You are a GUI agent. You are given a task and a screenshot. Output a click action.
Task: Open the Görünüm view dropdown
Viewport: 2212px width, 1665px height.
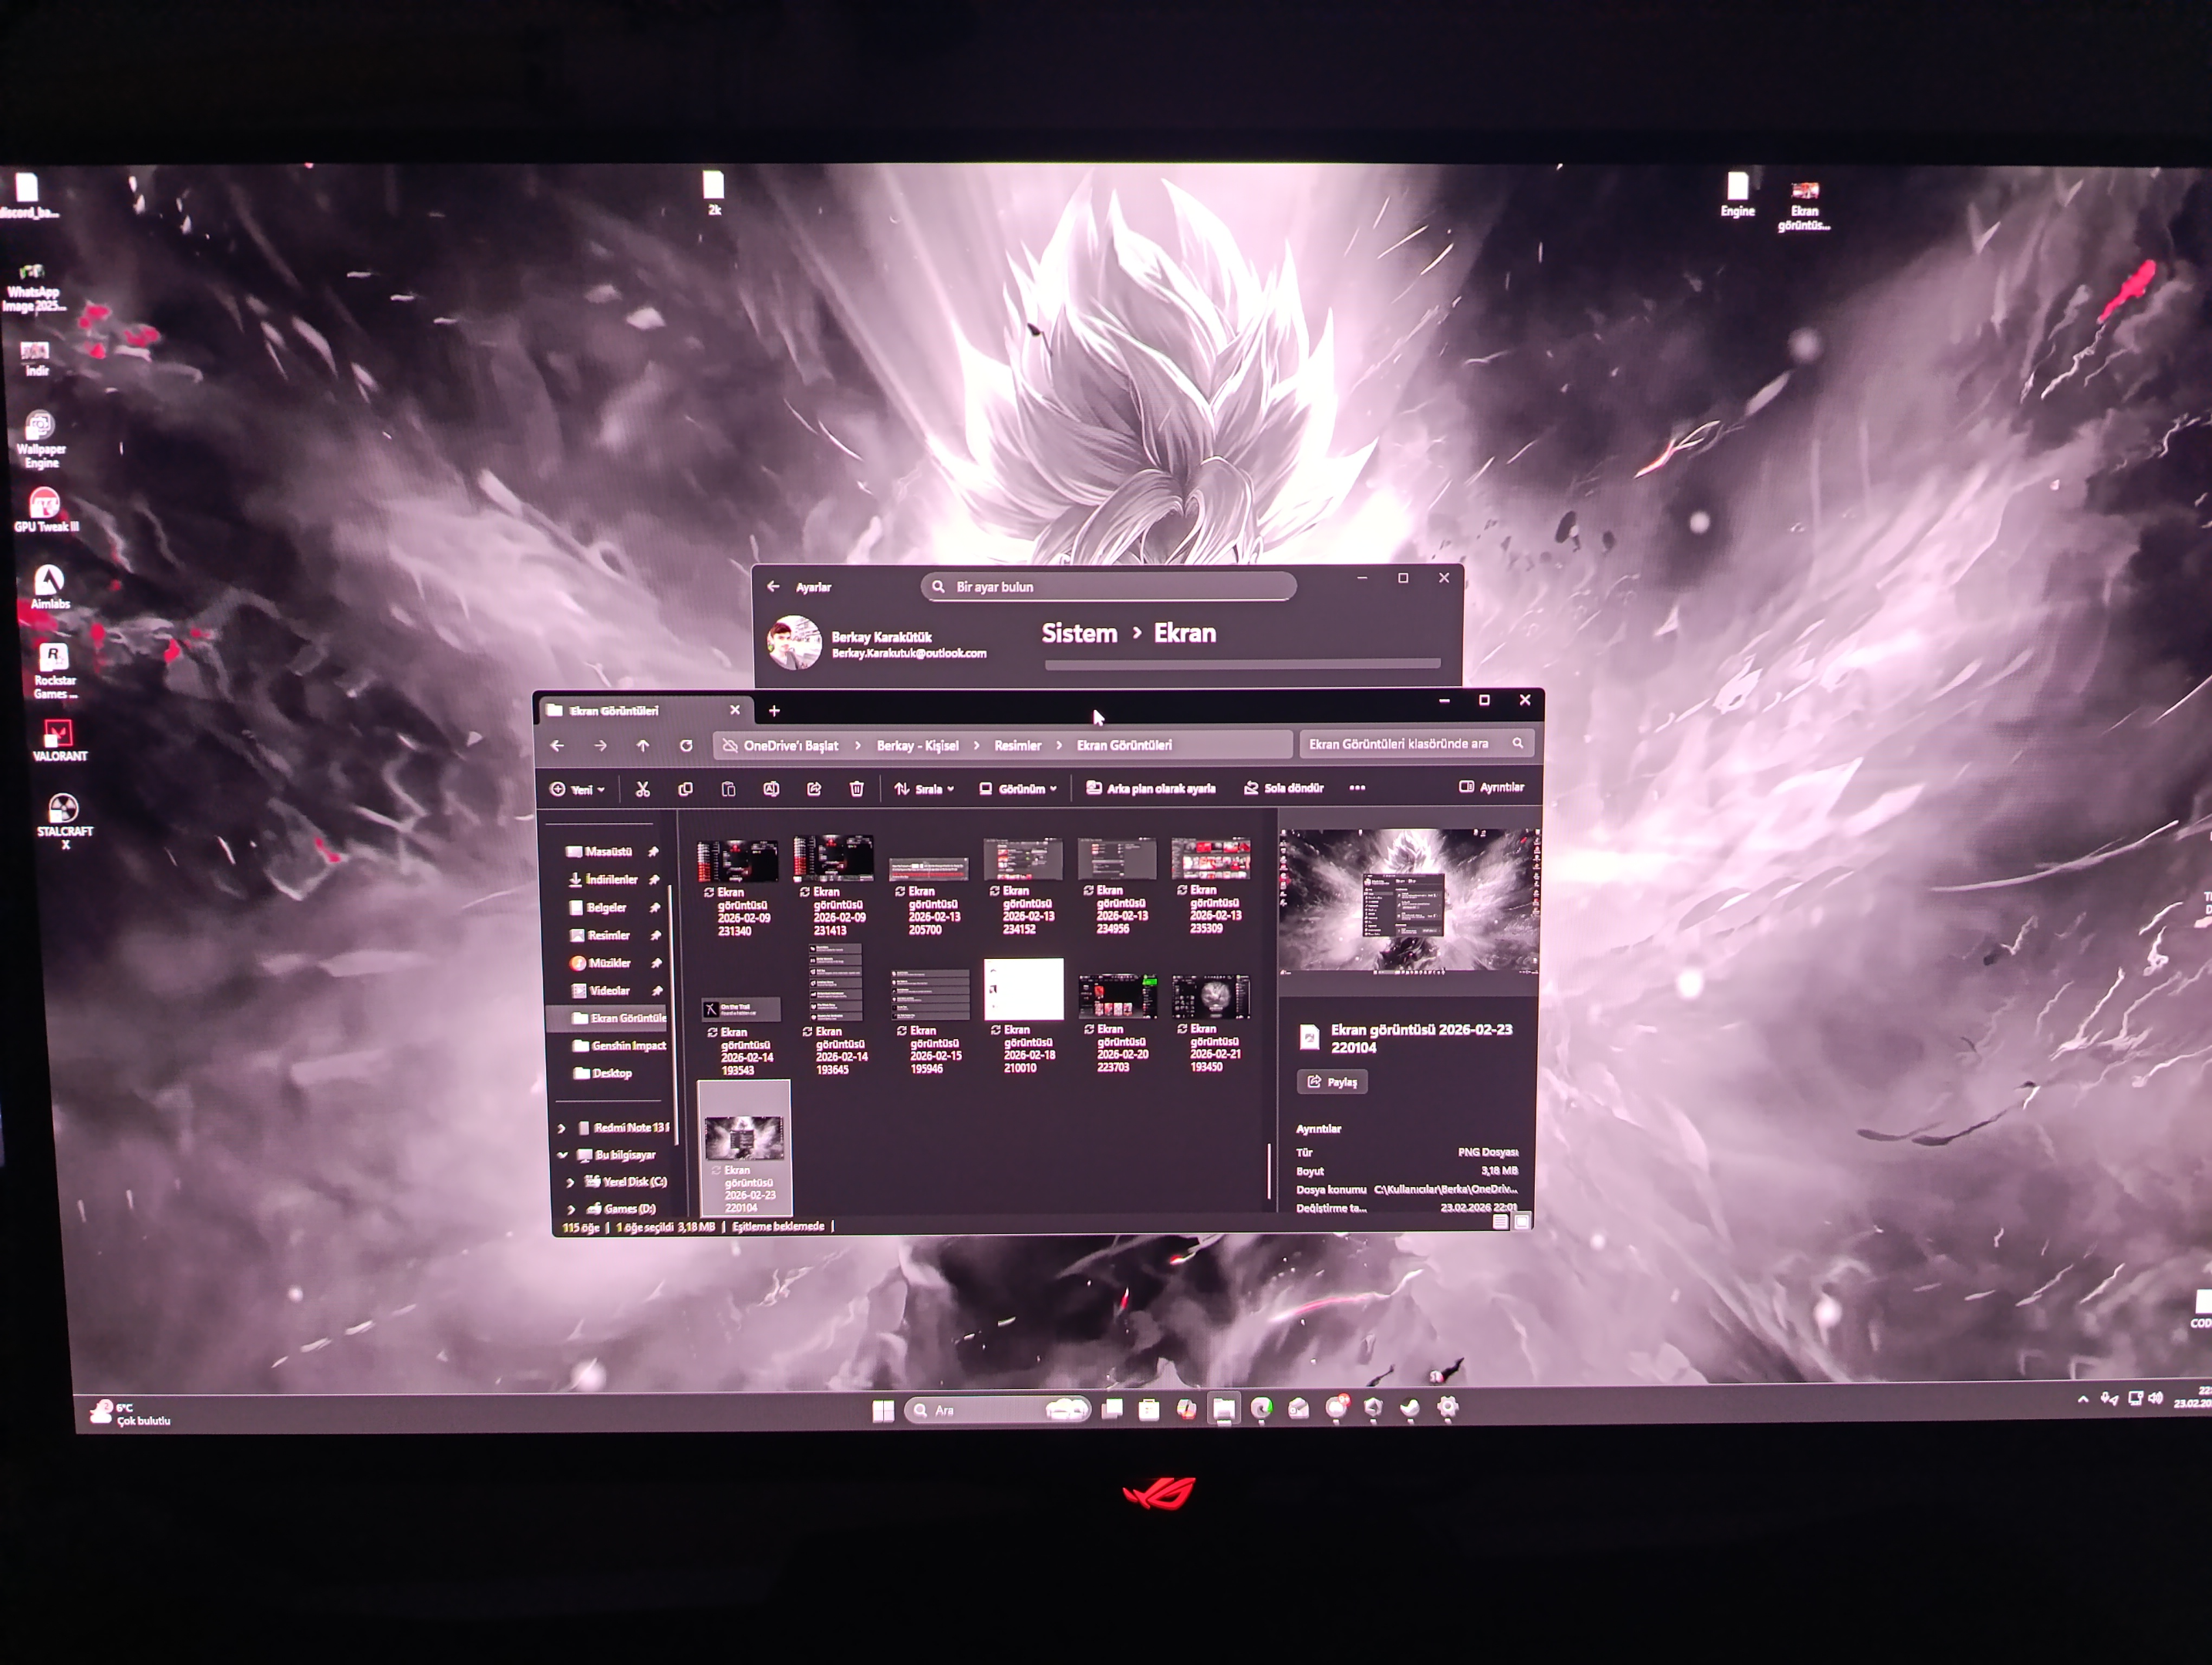click(1018, 789)
